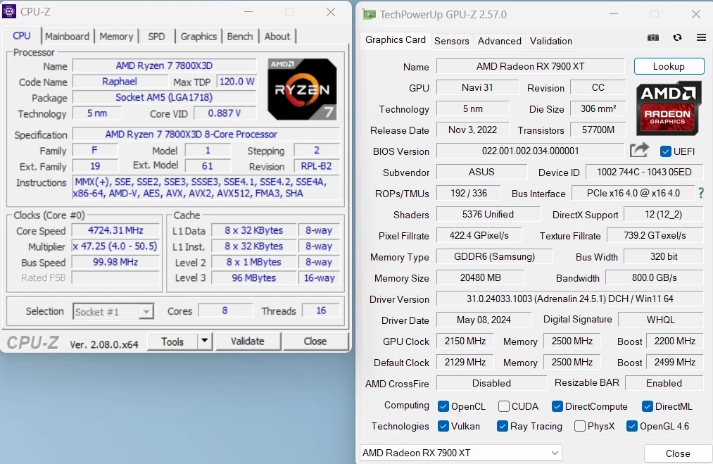Toggle the PhysX checkbox

[580, 426]
